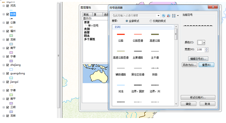
Task: Collapse the 福州 layer tree node
Action: pos(3,31)
